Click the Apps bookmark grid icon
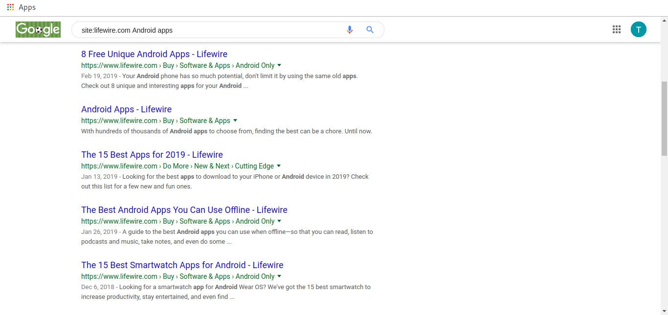 10,7
